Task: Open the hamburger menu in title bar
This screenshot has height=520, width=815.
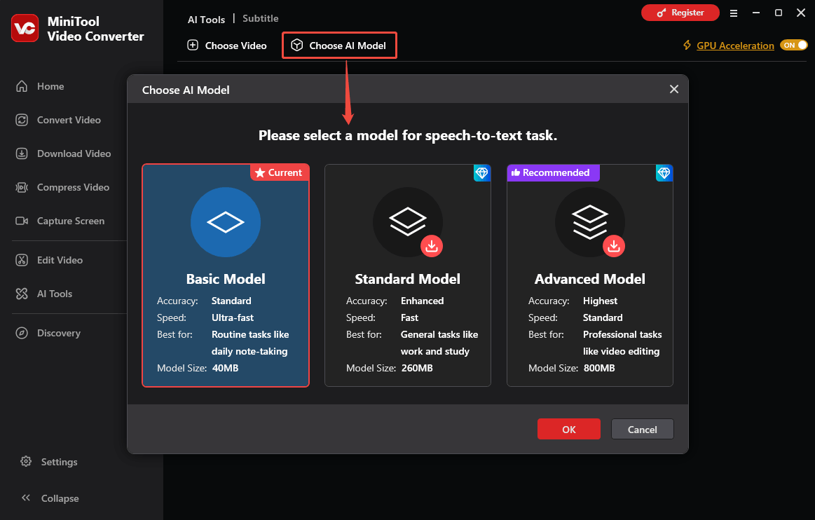Action: [734, 13]
